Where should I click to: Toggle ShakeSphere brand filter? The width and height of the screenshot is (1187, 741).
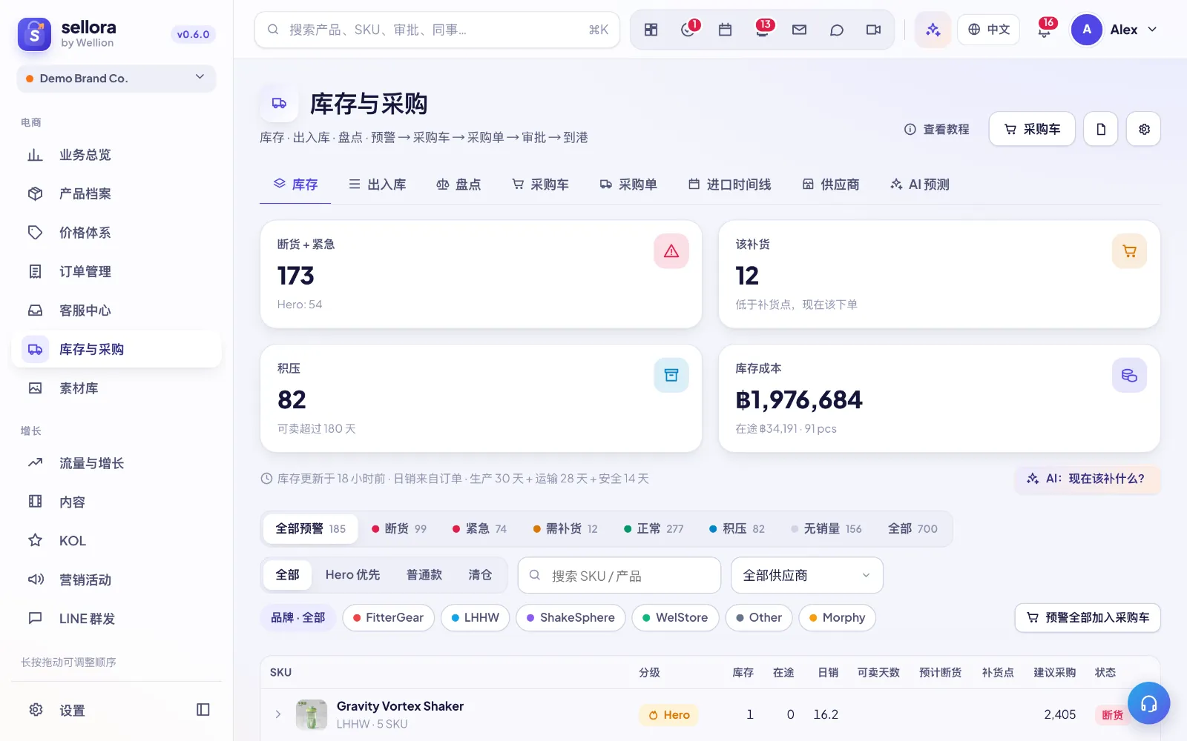click(571, 617)
